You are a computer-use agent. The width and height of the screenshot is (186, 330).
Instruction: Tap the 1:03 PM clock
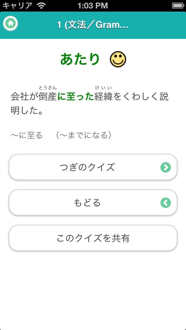93,6
